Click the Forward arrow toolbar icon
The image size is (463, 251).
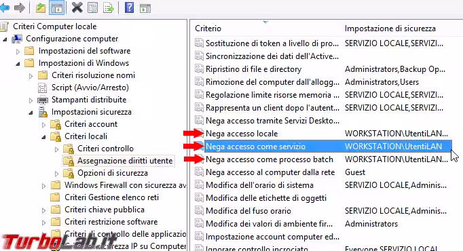tap(20, 7)
